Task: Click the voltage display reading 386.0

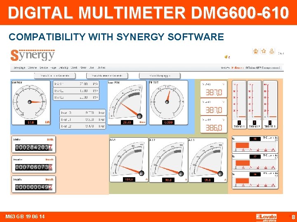Action: [x=214, y=125]
